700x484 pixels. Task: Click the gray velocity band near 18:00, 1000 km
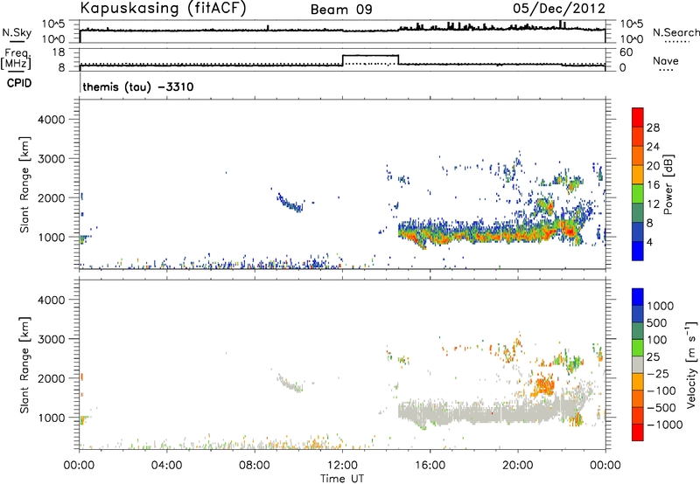474,412
